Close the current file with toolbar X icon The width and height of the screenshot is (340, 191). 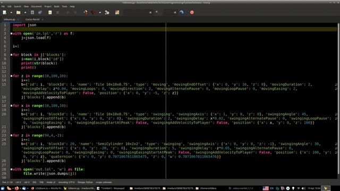(x=58, y=13)
